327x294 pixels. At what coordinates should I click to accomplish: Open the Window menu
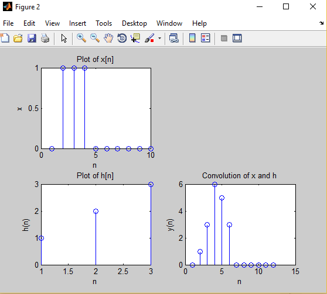tap(169, 23)
